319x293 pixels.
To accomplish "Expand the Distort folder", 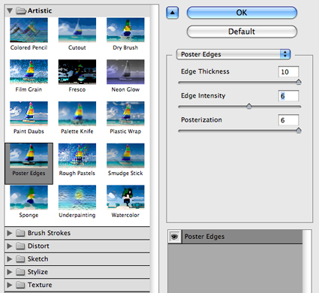I will 10,246.
